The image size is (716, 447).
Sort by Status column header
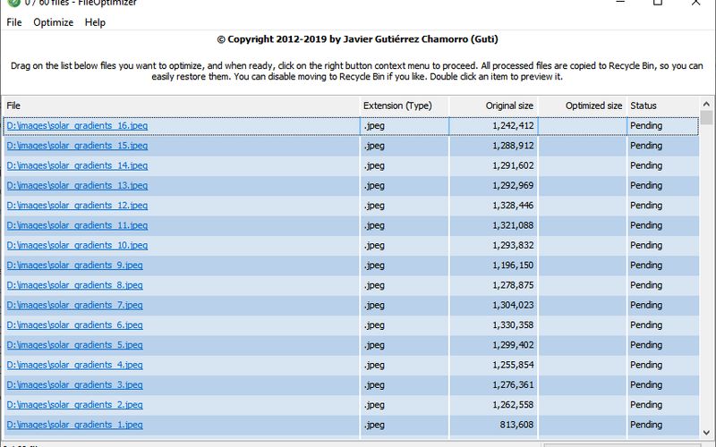click(662, 105)
